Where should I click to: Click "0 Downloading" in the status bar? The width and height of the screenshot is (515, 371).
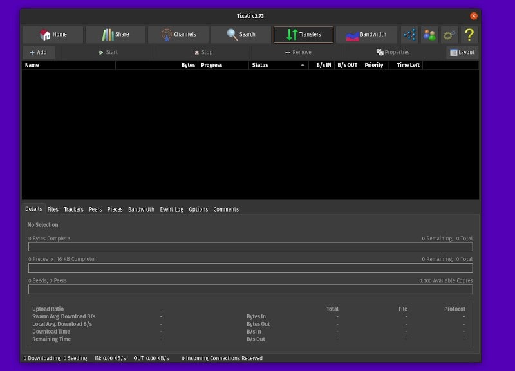click(42, 358)
